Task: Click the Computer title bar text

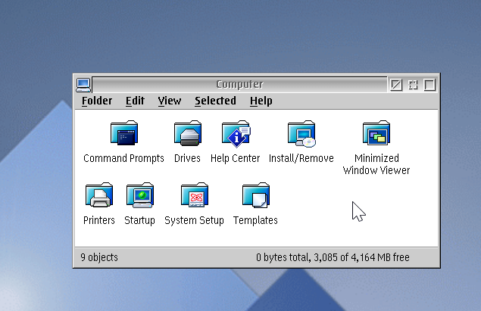Action: coord(239,85)
